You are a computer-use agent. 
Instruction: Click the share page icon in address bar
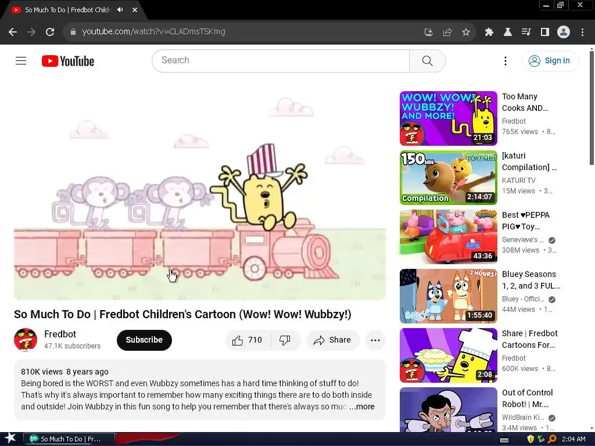[447, 32]
